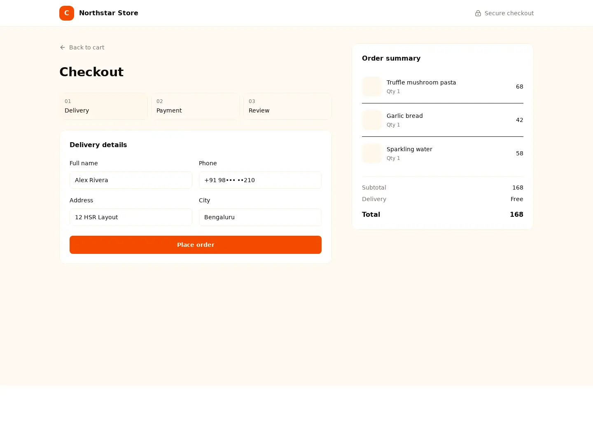Click the Checkout page heading
The image size is (593, 422).
(91, 72)
